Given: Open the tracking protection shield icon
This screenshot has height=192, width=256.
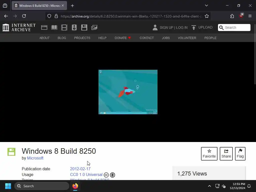Looking at the screenshot, I should click(x=49, y=16).
